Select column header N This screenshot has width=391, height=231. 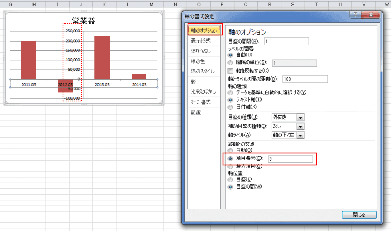[x=175, y=4]
